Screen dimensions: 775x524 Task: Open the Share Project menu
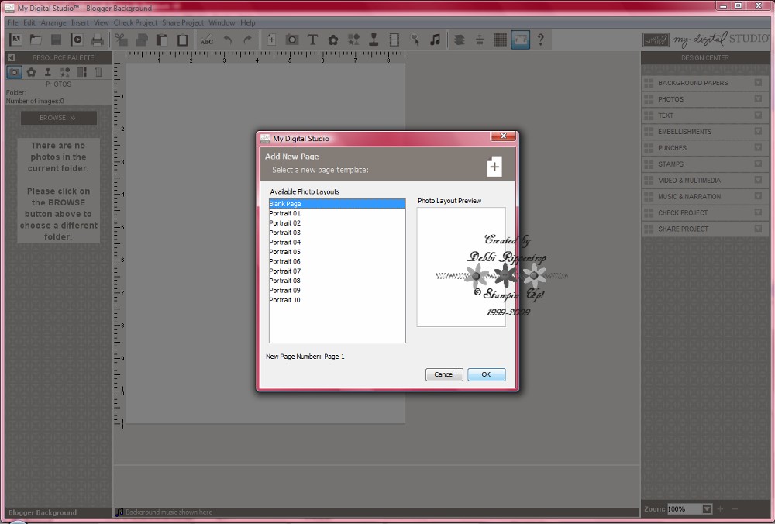click(x=183, y=22)
